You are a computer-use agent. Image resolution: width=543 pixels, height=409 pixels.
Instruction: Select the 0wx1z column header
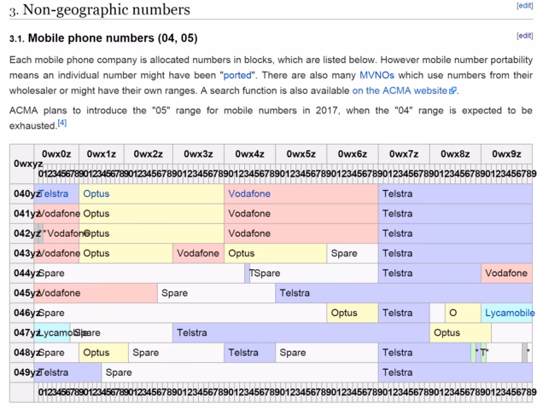point(102,154)
